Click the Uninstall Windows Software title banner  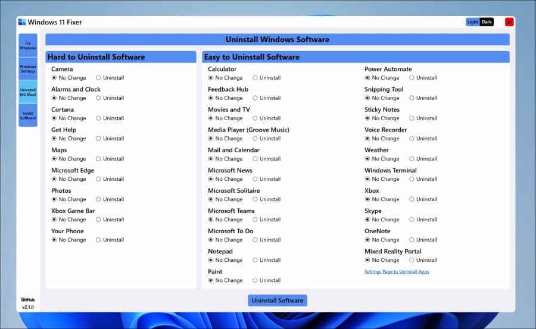[x=277, y=39]
